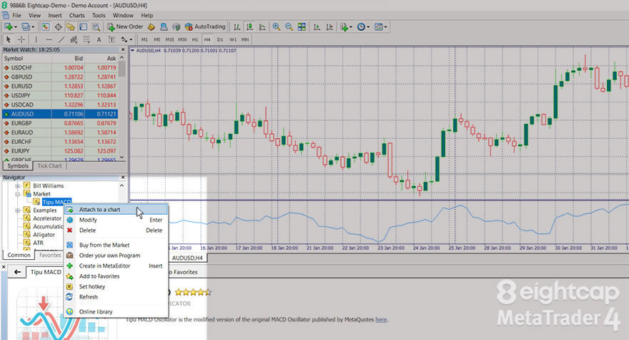Toggle Chart Shift icon

point(330,27)
